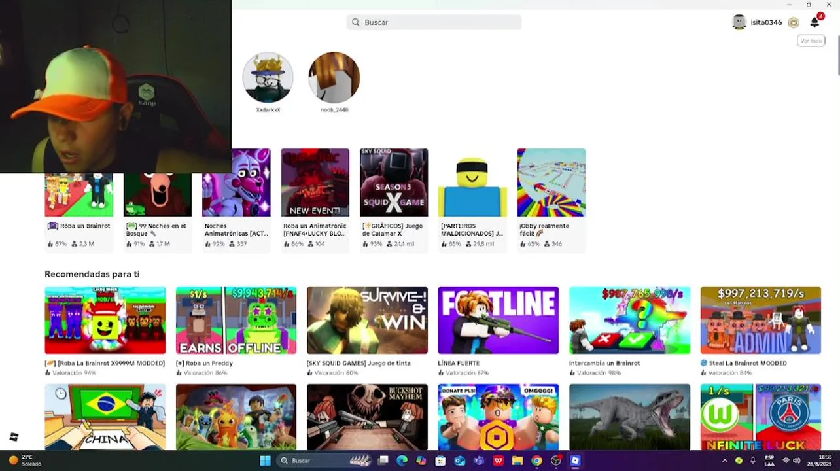
Task: Open the dinosaur game thumbnail
Action: [629, 417]
